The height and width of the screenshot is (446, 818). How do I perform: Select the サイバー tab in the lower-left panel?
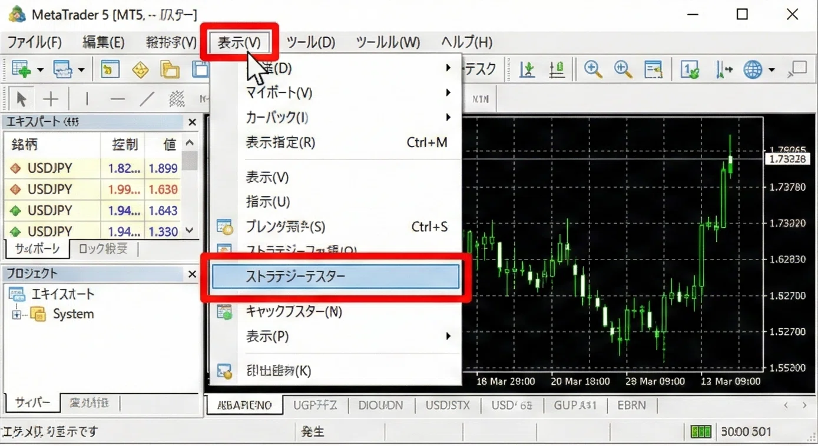pyautogui.click(x=32, y=403)
